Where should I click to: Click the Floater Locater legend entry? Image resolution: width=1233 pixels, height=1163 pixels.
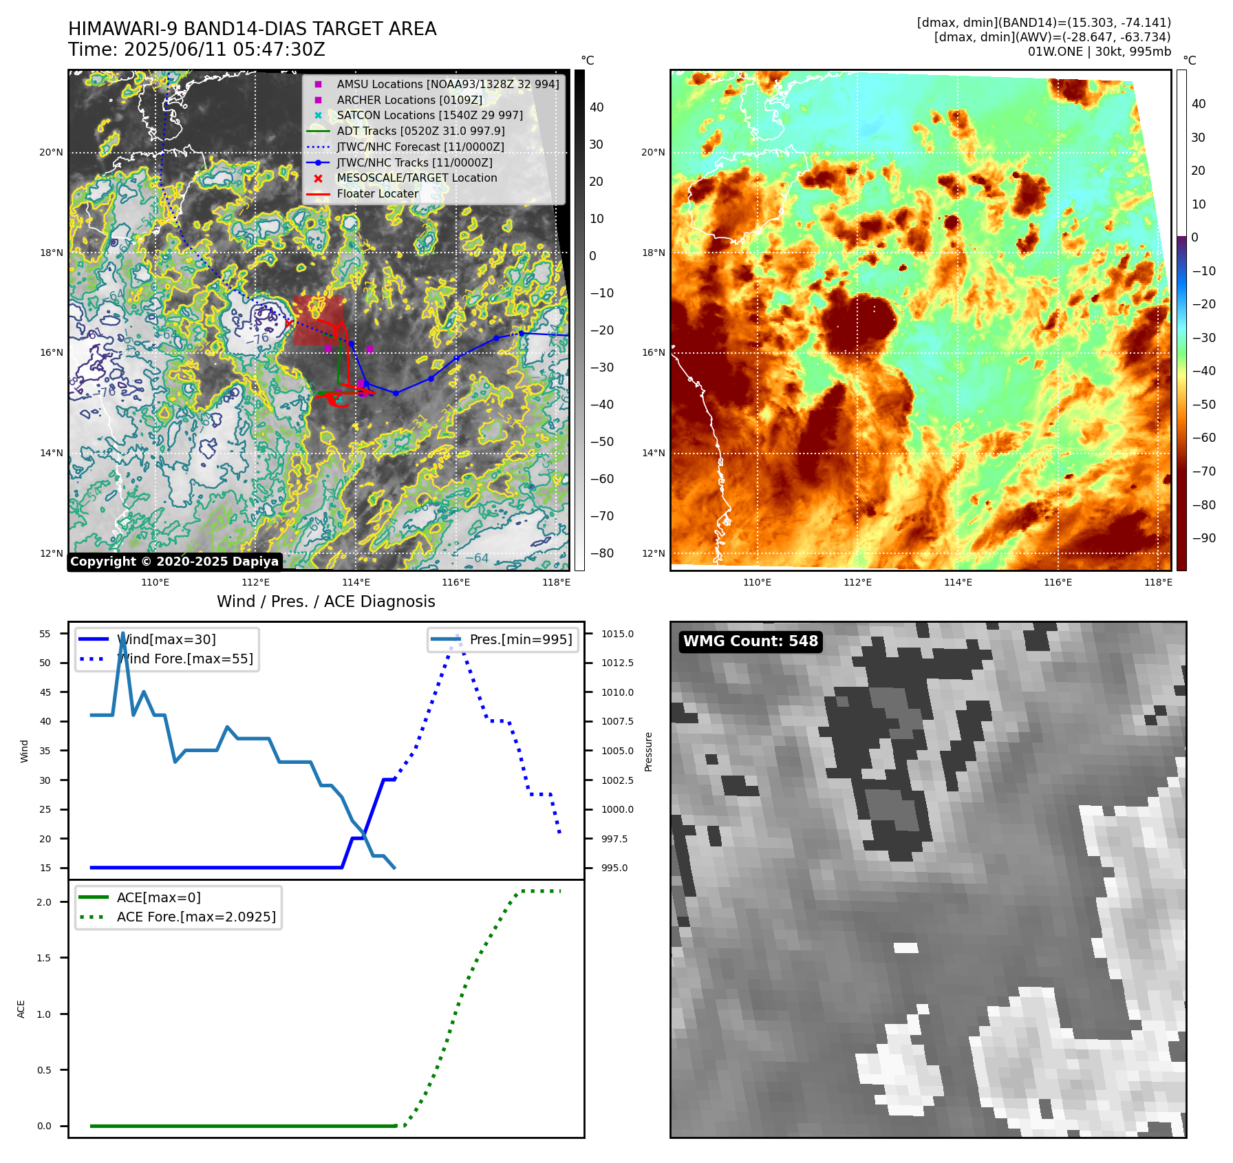point(363,193)
